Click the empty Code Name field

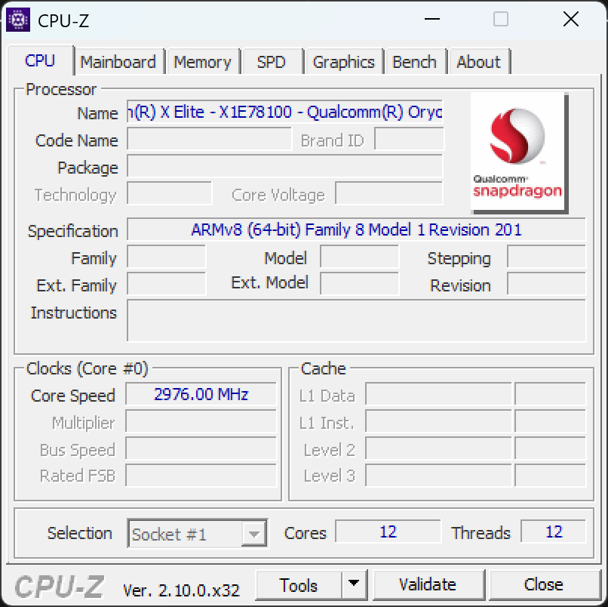tap(209, 140)
